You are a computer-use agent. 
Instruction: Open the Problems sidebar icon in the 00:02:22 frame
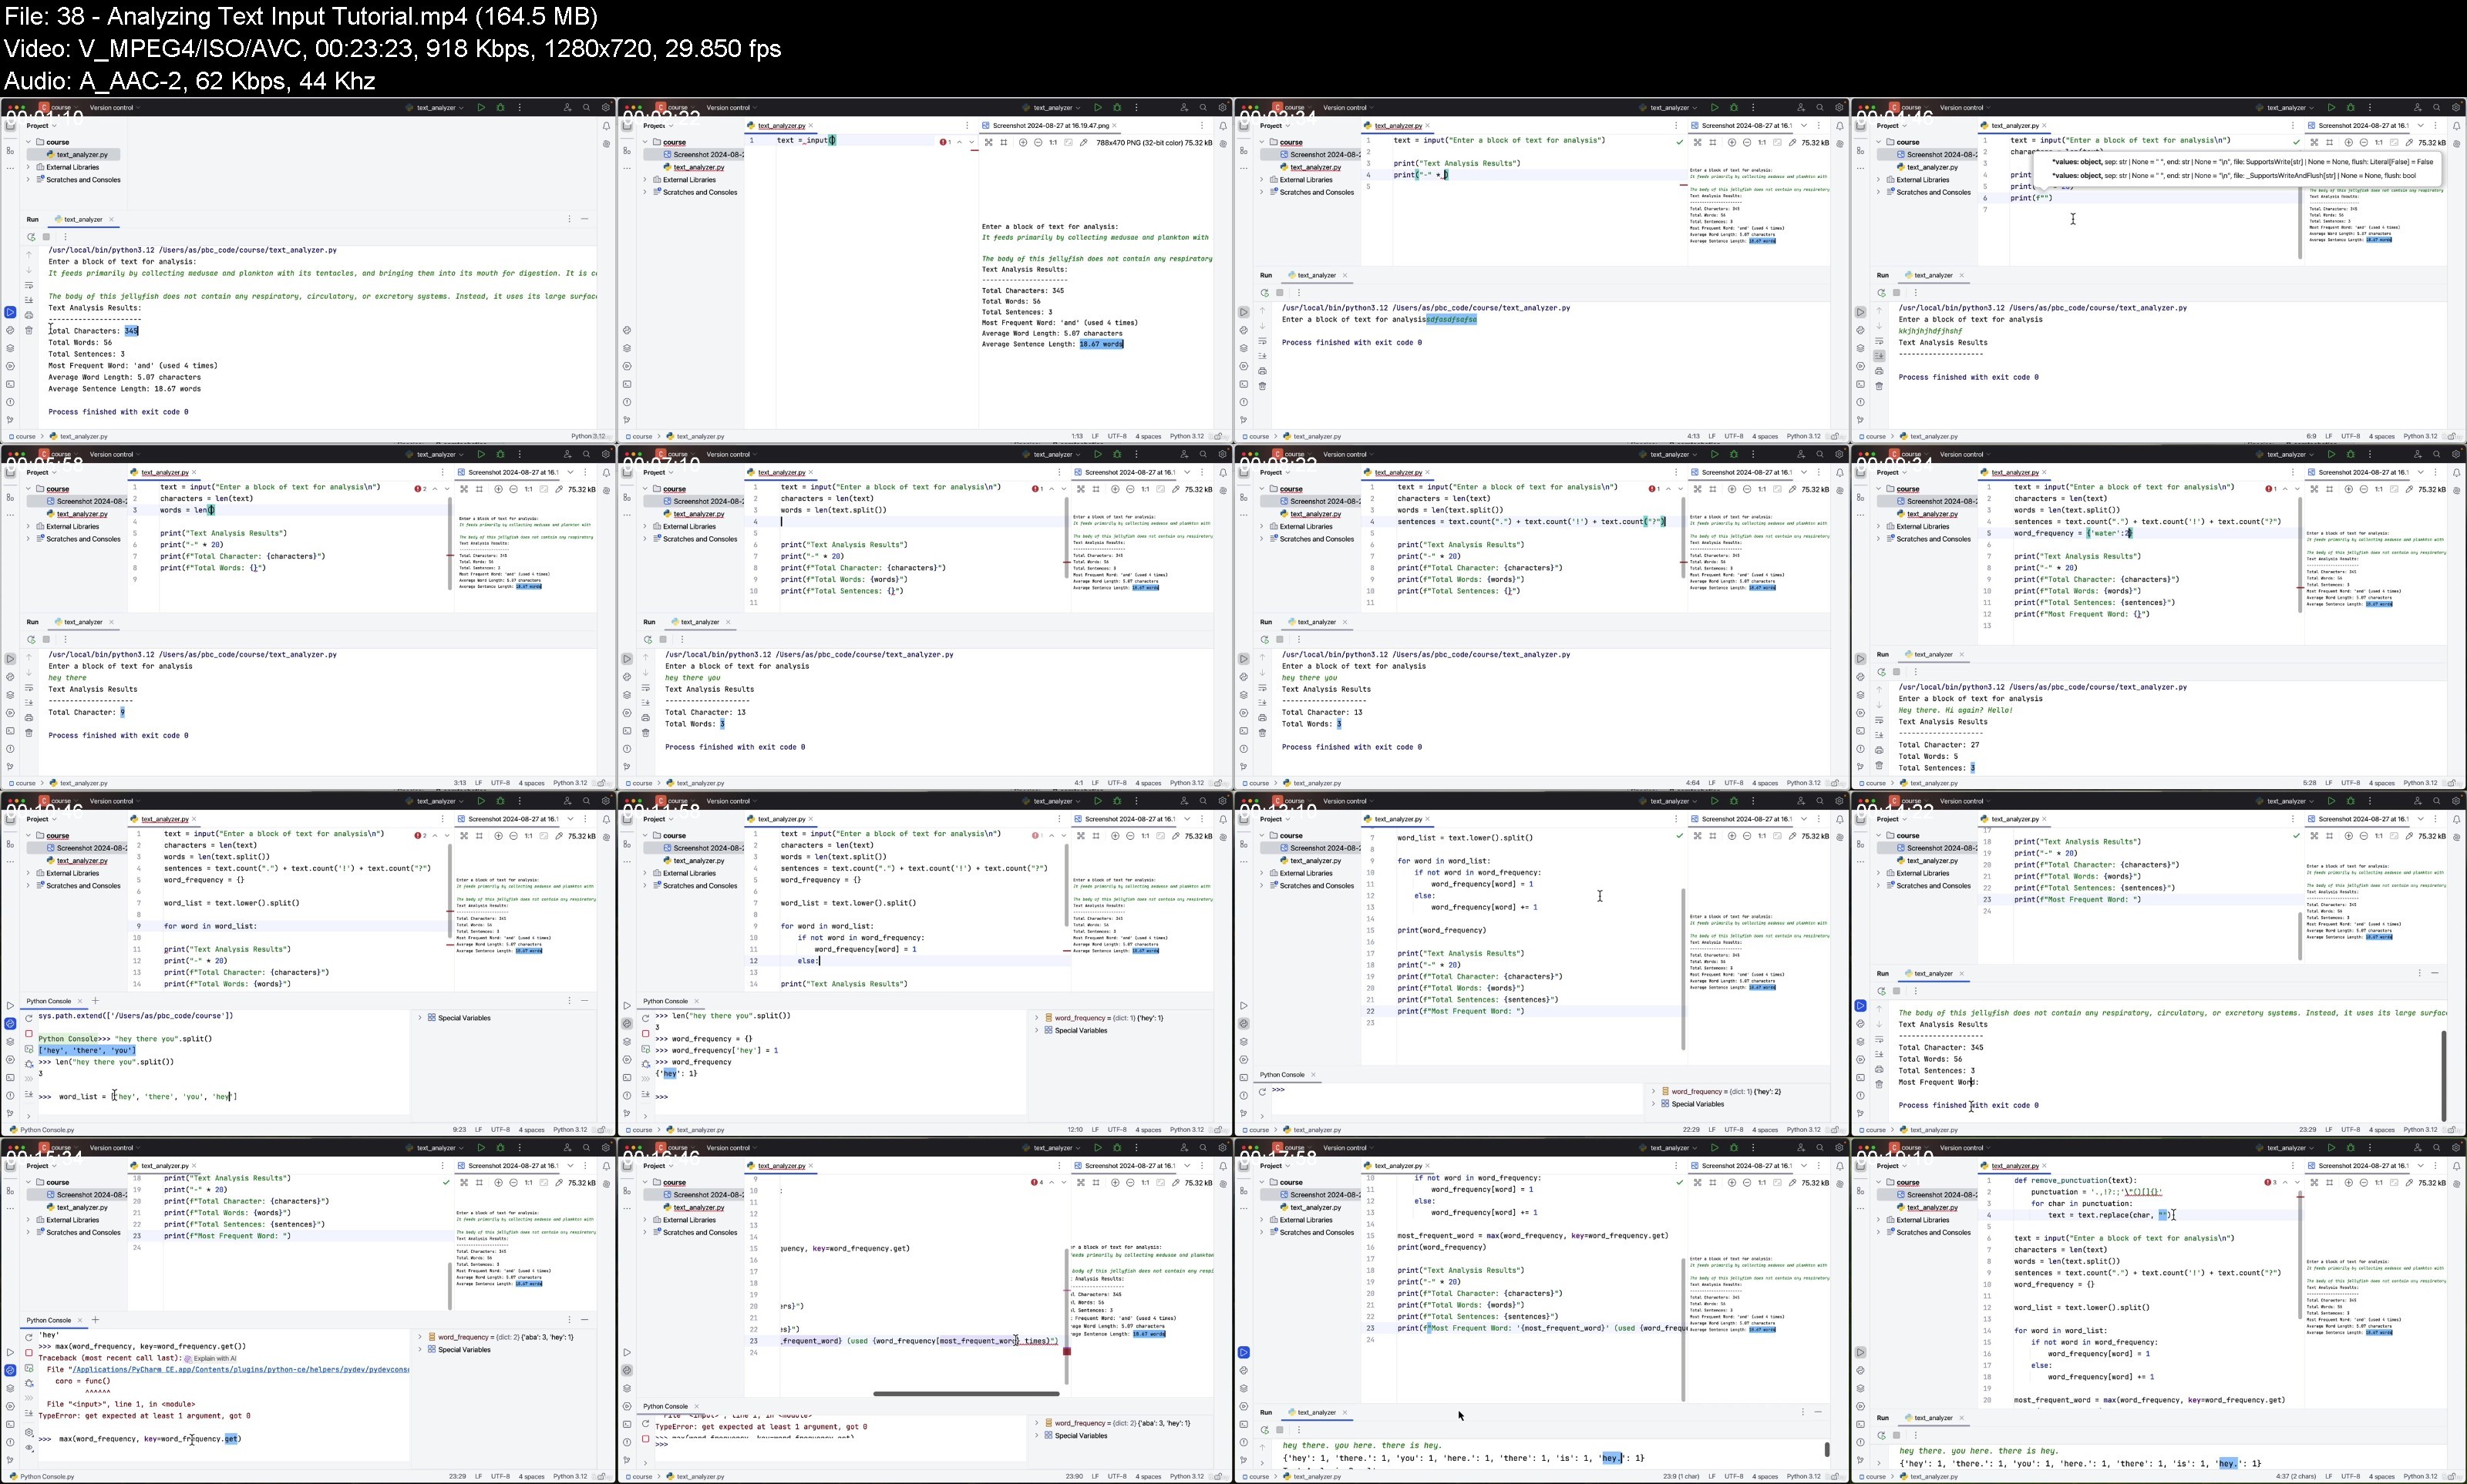tap(628, 402)
